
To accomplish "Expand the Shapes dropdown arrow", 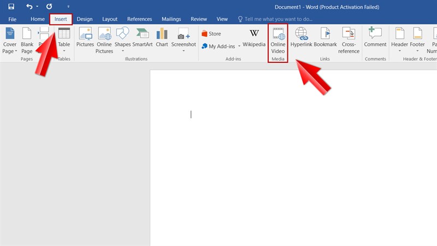I will point(122,51).
